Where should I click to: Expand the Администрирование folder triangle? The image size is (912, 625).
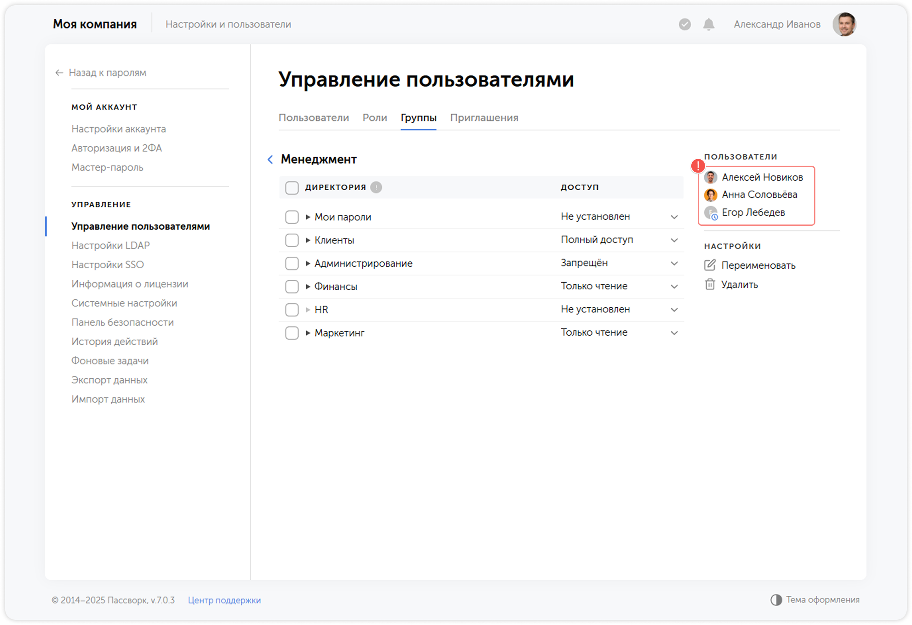308,263
